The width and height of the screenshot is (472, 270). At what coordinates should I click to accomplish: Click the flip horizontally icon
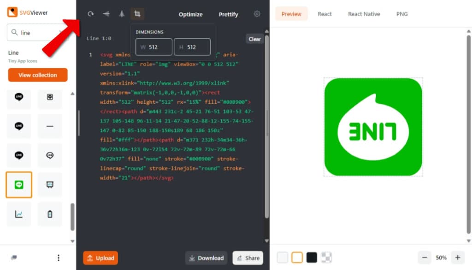click(122, 14)
